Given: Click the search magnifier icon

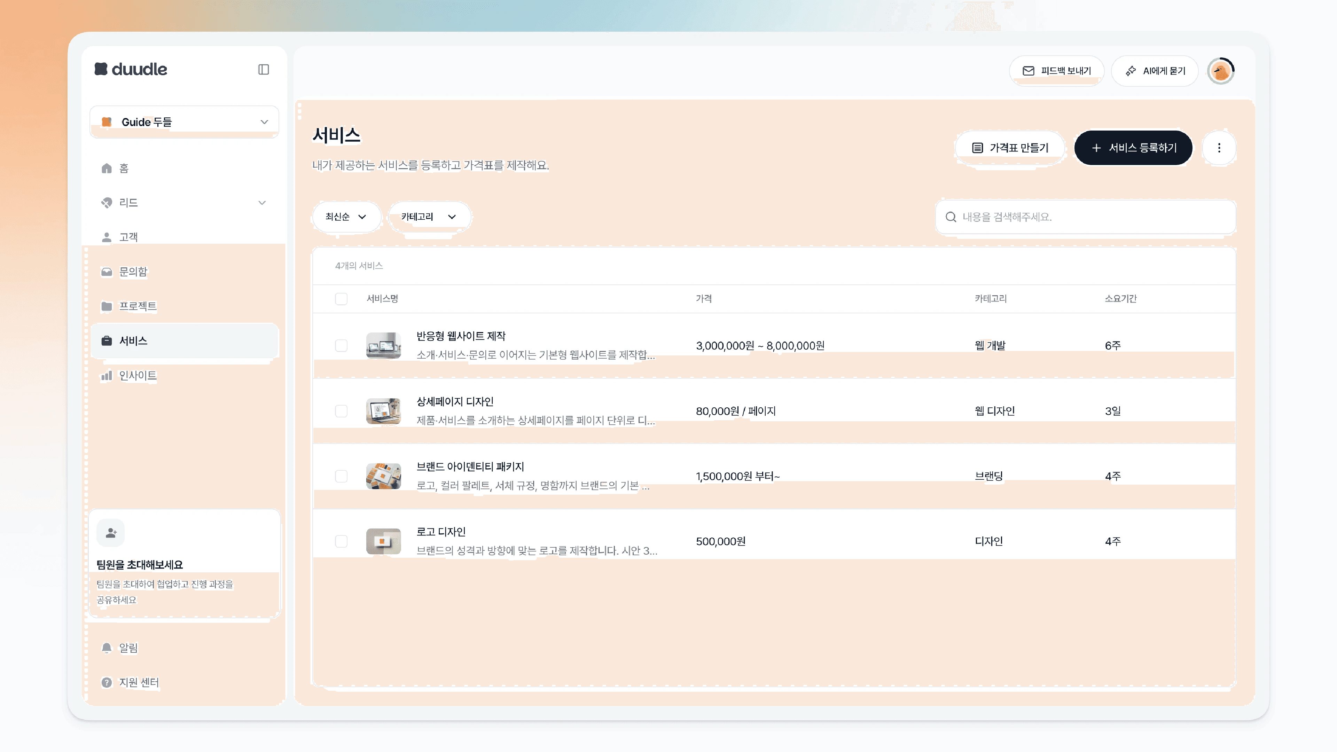Looking at the screenshot, I should (951, 217).
